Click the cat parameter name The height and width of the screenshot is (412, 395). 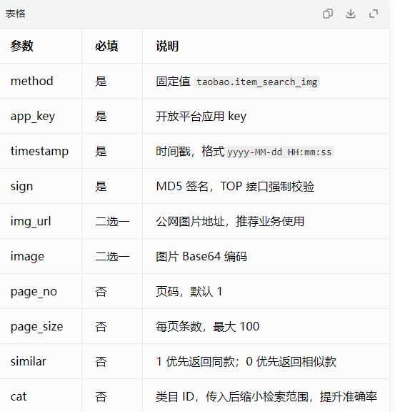pos(19,396)
